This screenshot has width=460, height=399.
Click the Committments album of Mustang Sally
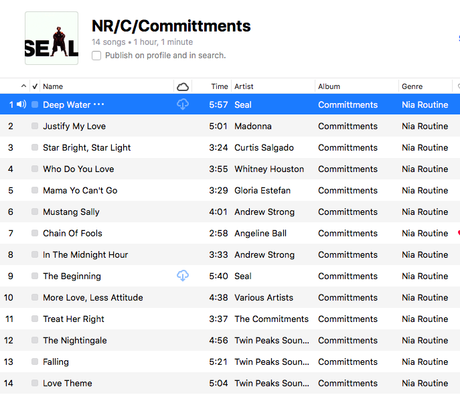click(x=348, y=212)
